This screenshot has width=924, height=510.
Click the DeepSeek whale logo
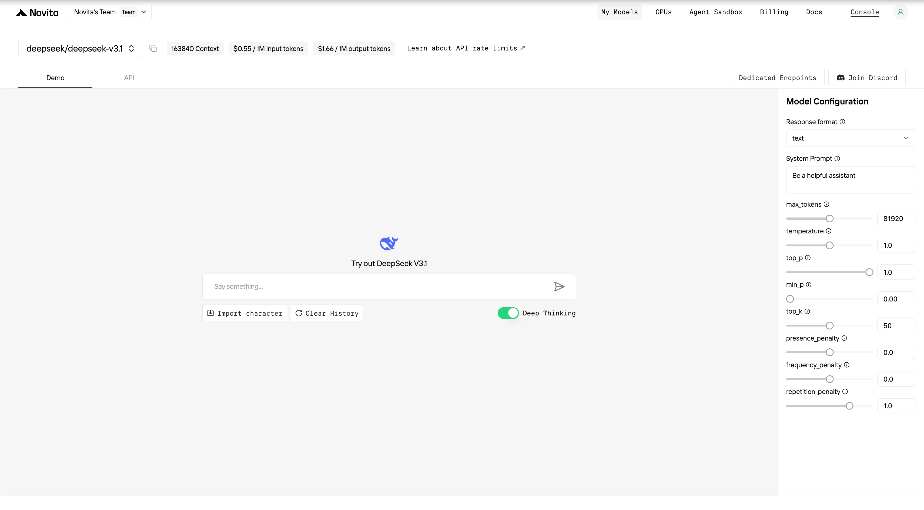pyautogui.click(x=389, y=244)
